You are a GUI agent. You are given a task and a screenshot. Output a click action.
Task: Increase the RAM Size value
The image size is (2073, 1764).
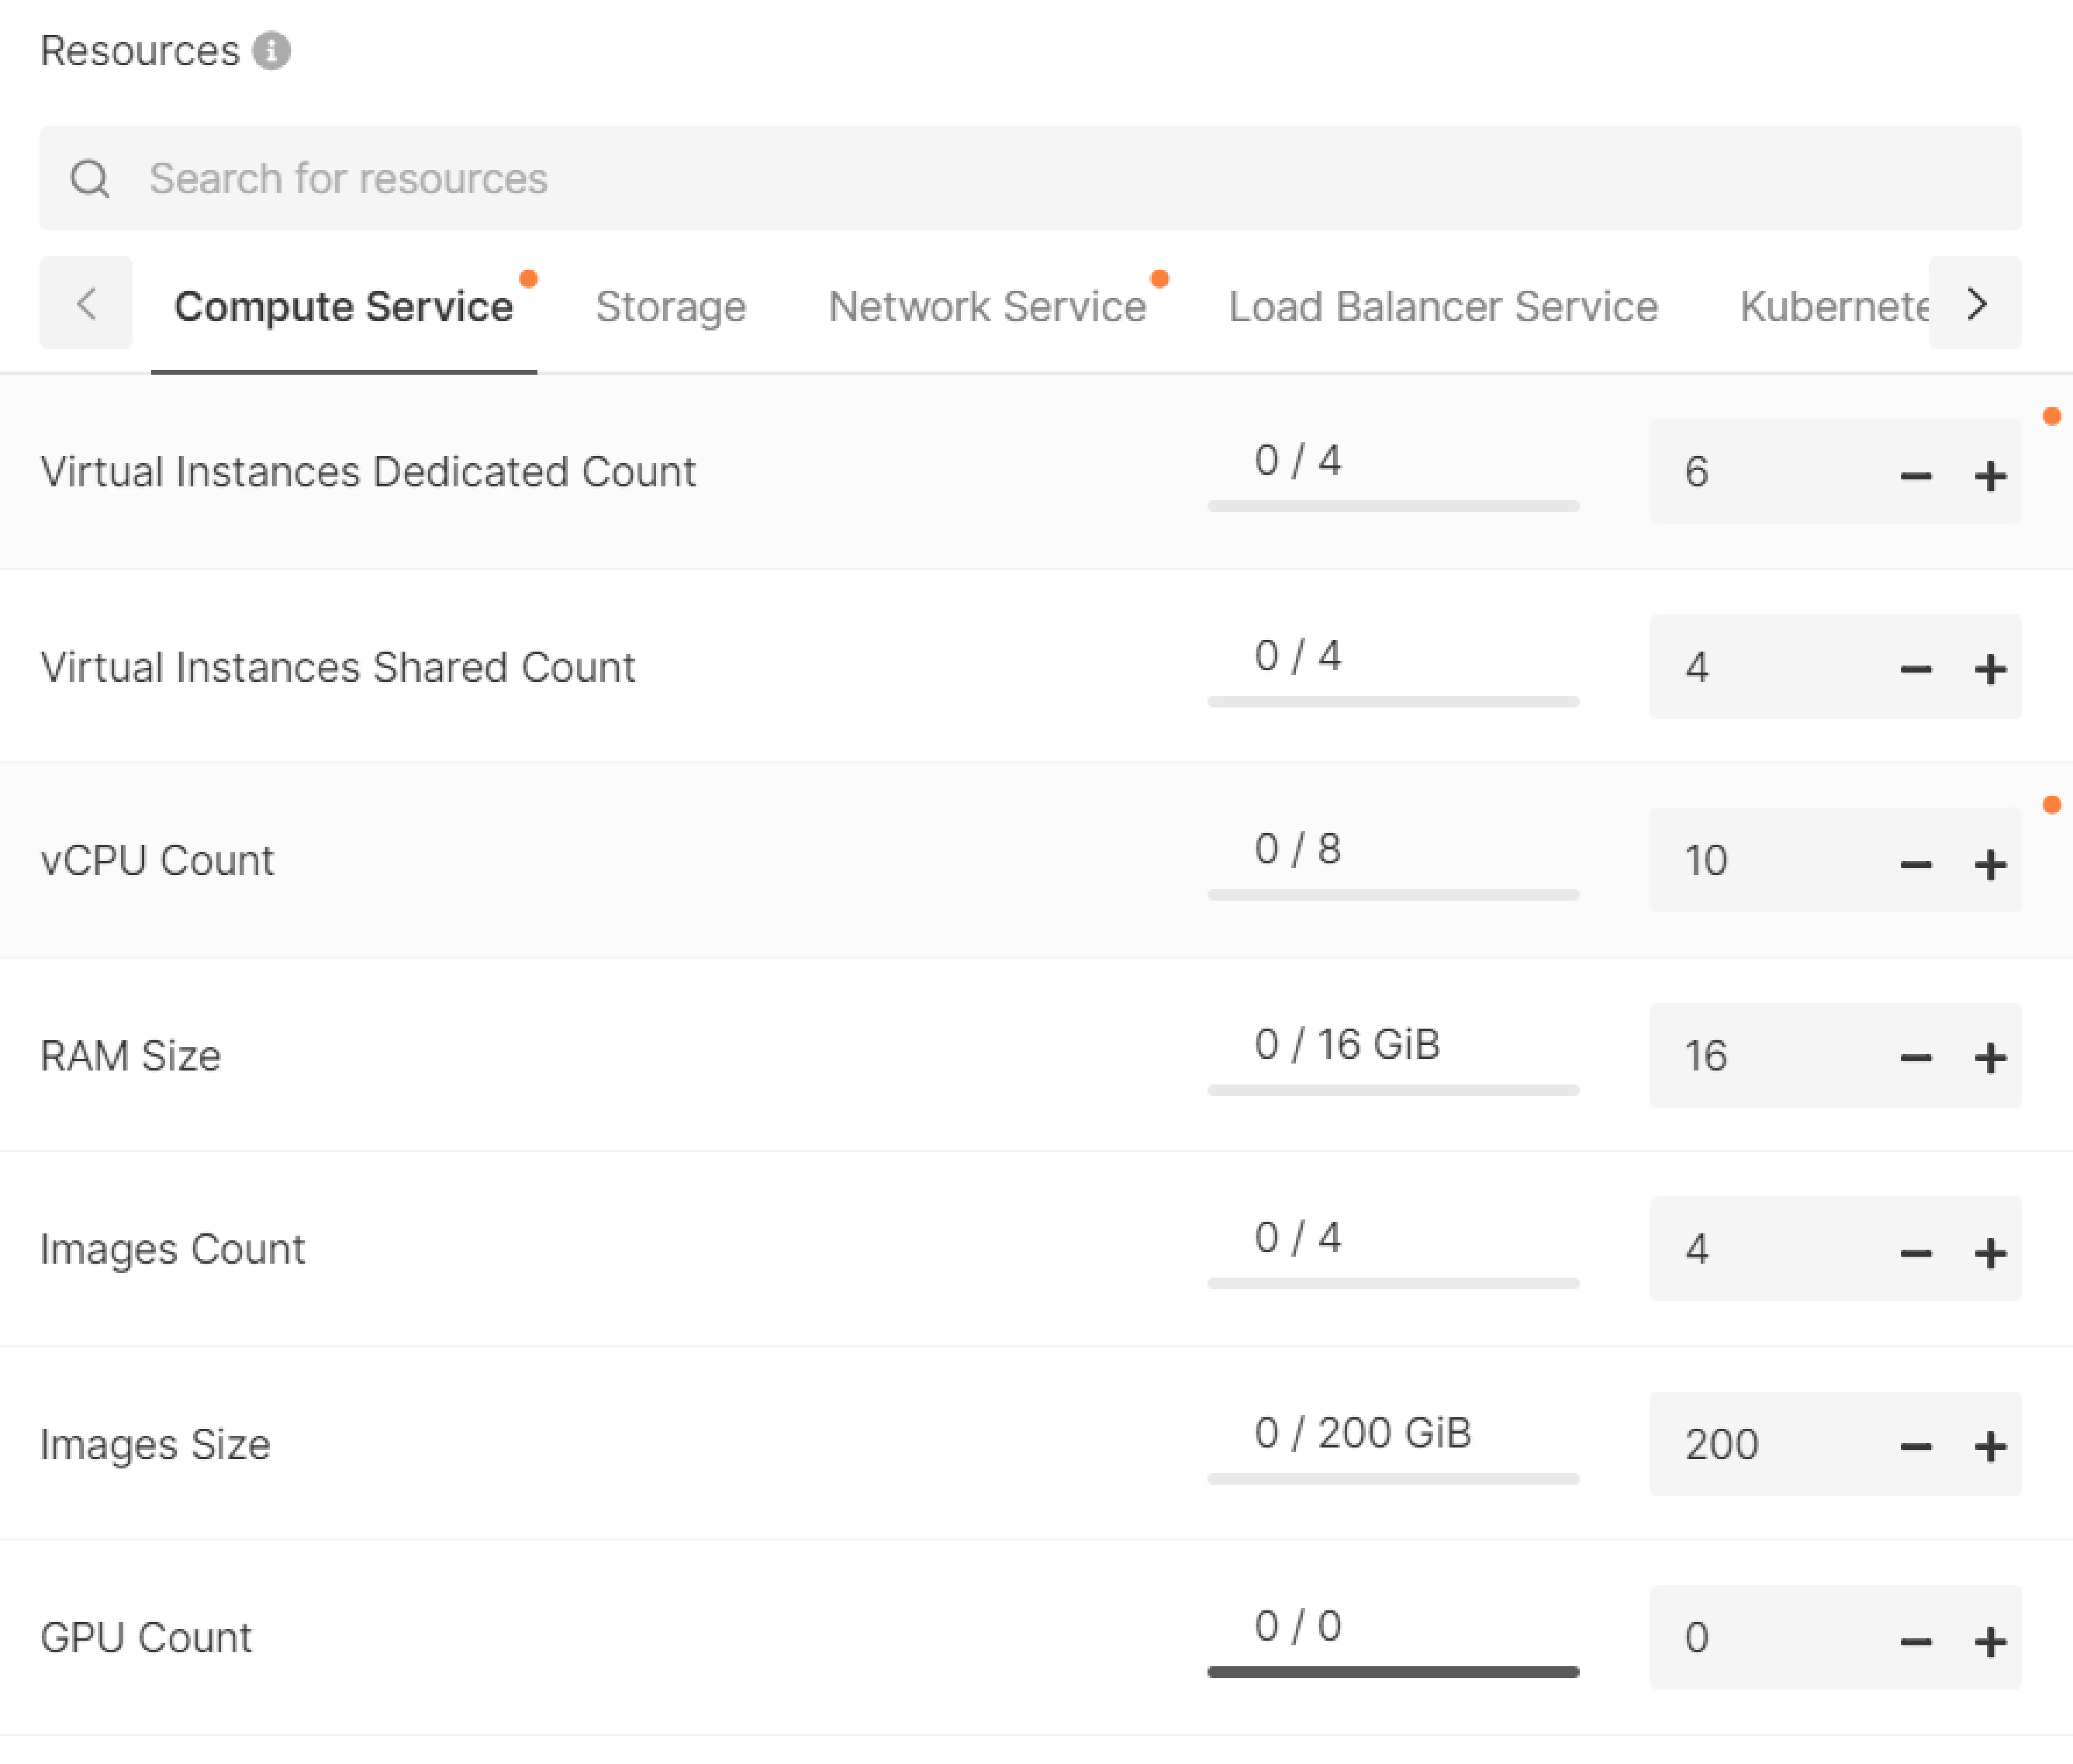pos(1990,1058)
